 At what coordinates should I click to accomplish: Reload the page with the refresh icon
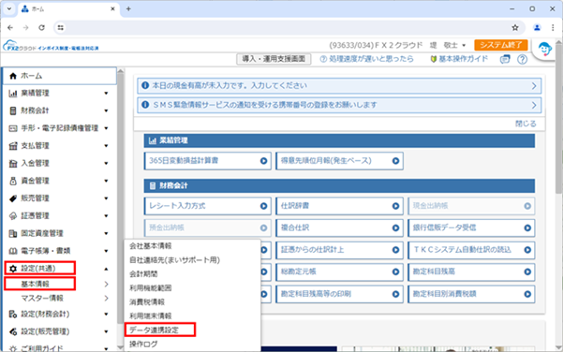point(41,28)
